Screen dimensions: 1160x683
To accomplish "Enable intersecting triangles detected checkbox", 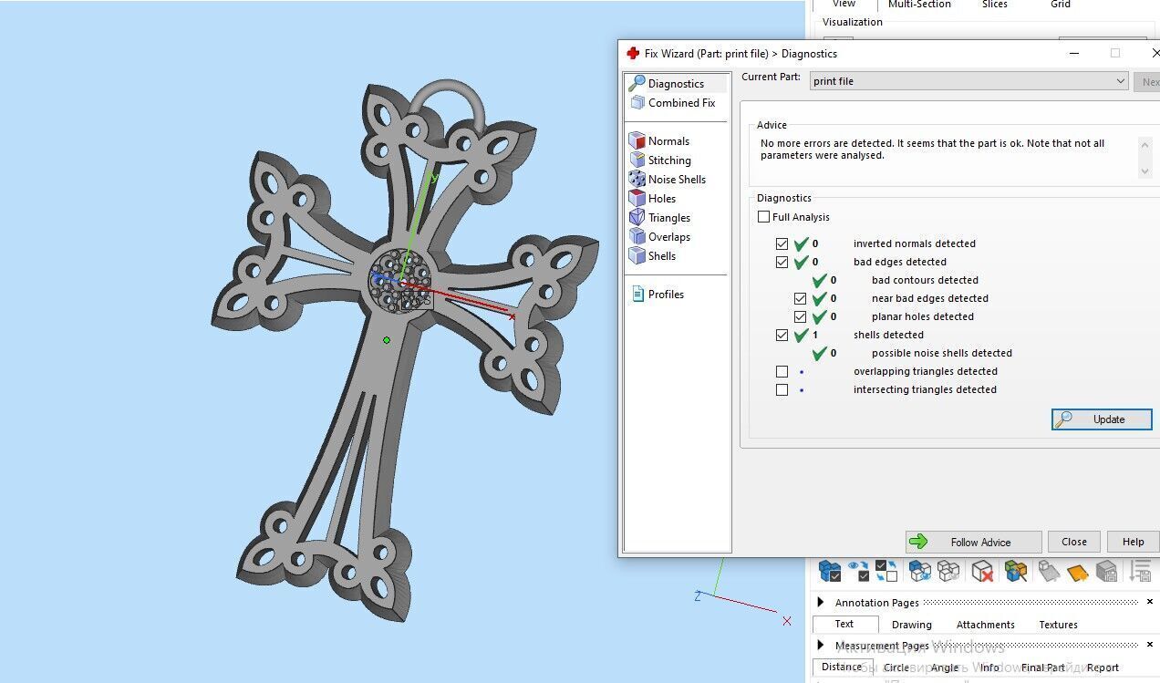I will click(x=782, y=389).
